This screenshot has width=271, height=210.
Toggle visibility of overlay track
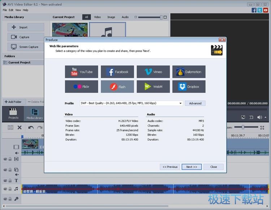(x=5, y=170)
